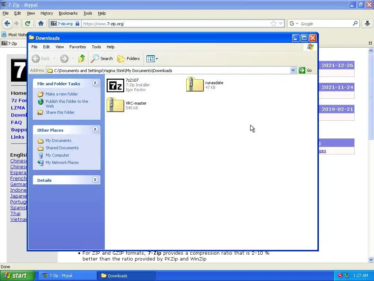Open the VRC-master zip archive

(x=115, y=105)
